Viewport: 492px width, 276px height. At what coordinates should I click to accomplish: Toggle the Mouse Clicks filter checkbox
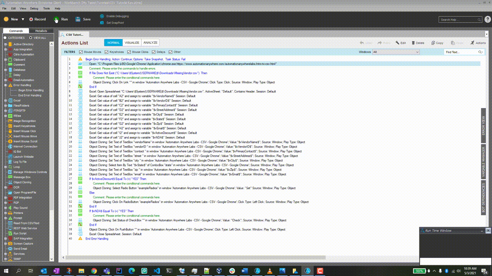coord(129,52)
